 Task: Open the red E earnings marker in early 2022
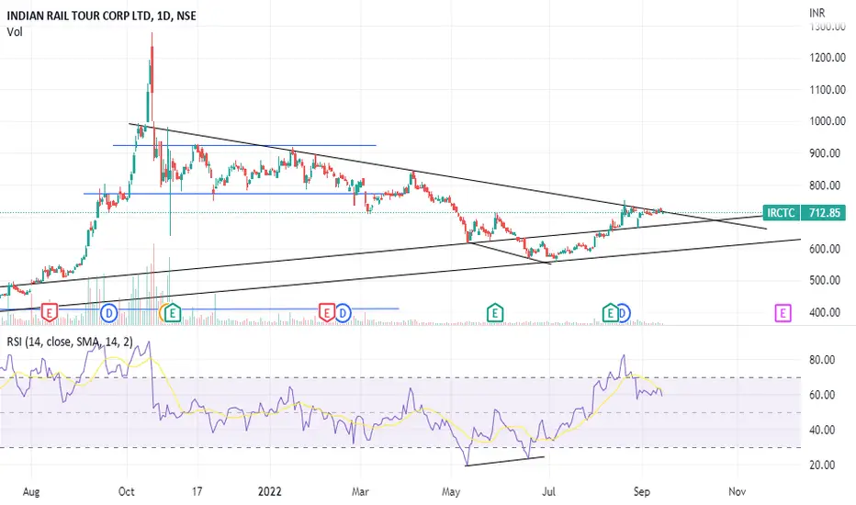(x=326, y=313)
